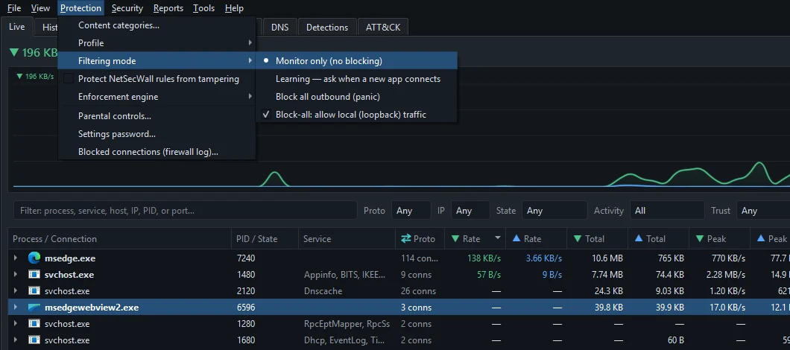
Task: Click the svchost.exe PID 1280 process icon
Action: 34,324
